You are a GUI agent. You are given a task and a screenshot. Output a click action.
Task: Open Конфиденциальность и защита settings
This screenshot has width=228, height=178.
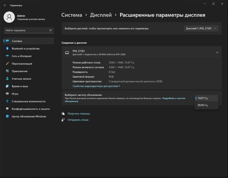(29, 109)
